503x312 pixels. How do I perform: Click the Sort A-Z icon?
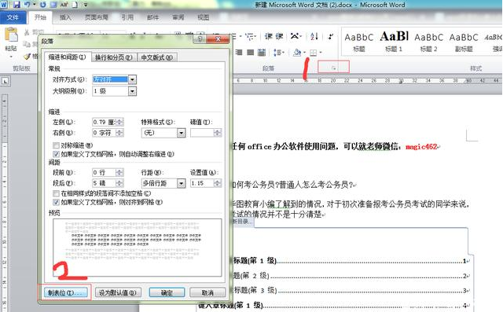pyautogui.click(x=314, y=36)
